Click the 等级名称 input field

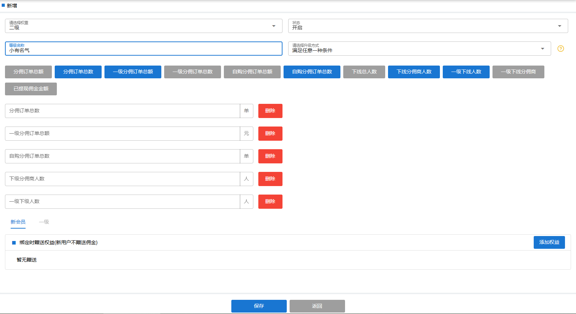(144, 49)
